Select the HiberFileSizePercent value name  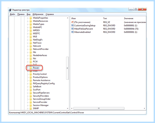coord(83,29)
